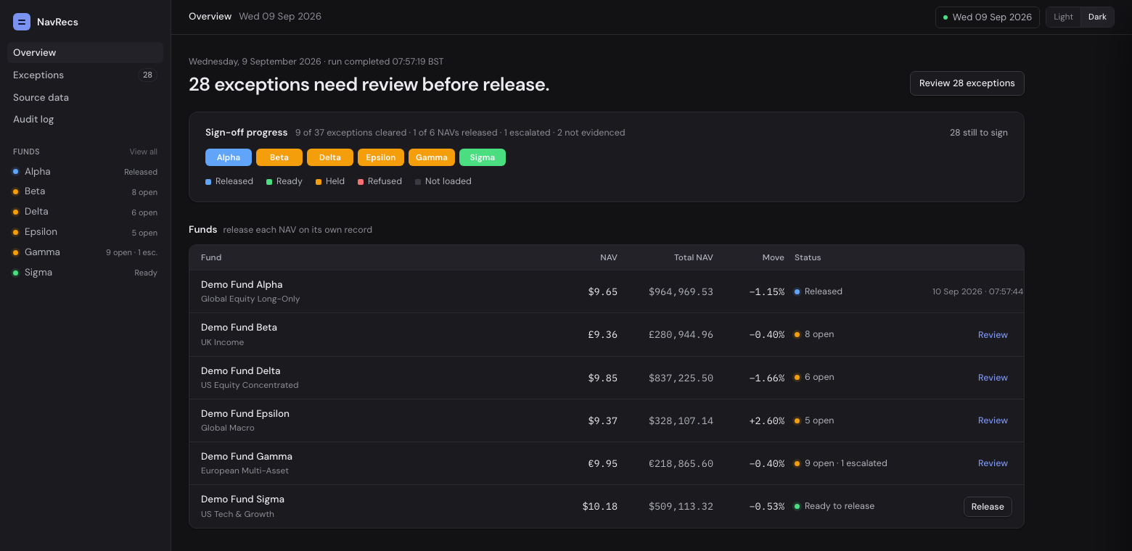Open Source data page
The width and height of the screenshot is (1132, 551).
coord(85,97)
